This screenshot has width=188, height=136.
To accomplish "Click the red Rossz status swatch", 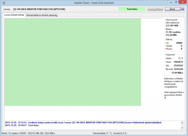I will 165,49.
